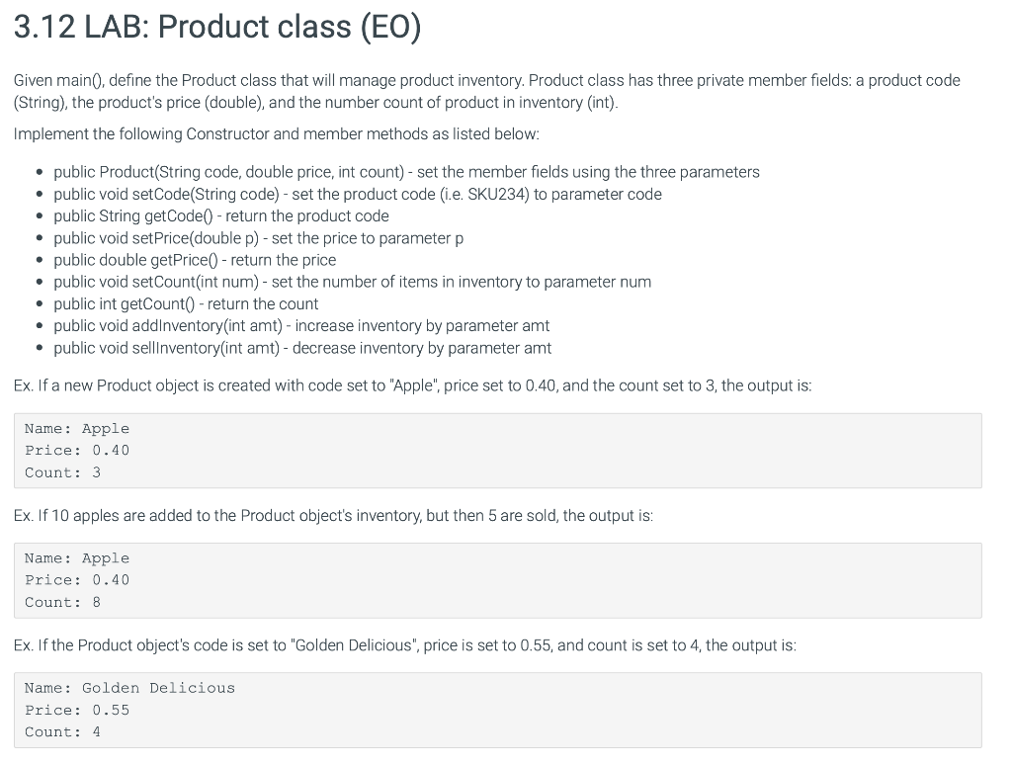Click the 'Given main()' introductory paragraph

click(x=486, y=91)
